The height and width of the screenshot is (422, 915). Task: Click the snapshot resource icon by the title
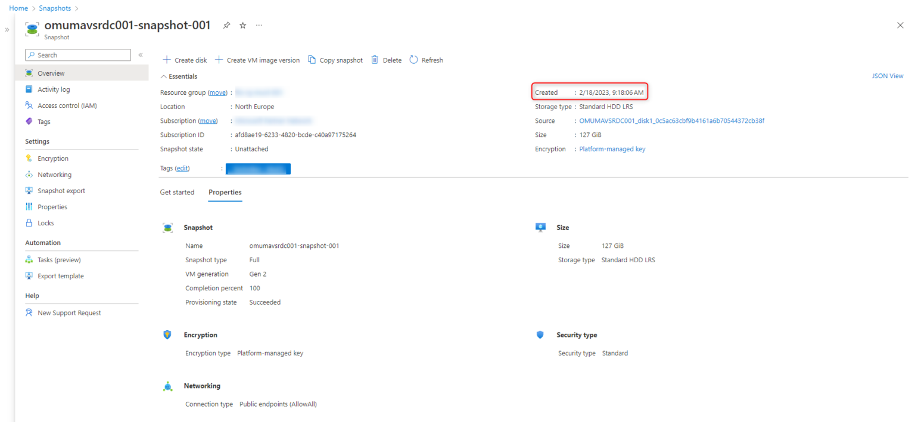coord(32,30)
